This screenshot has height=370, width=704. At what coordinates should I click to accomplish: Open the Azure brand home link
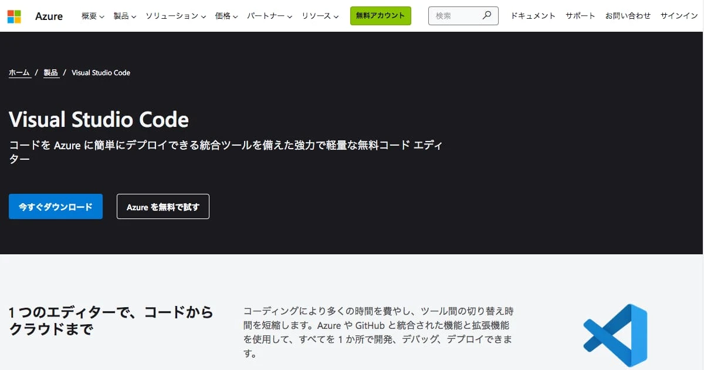point(49,16)
